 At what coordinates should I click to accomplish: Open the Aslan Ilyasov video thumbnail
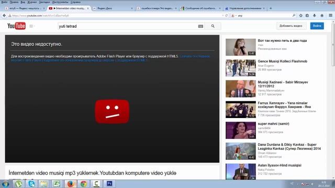tap(241, 172)
